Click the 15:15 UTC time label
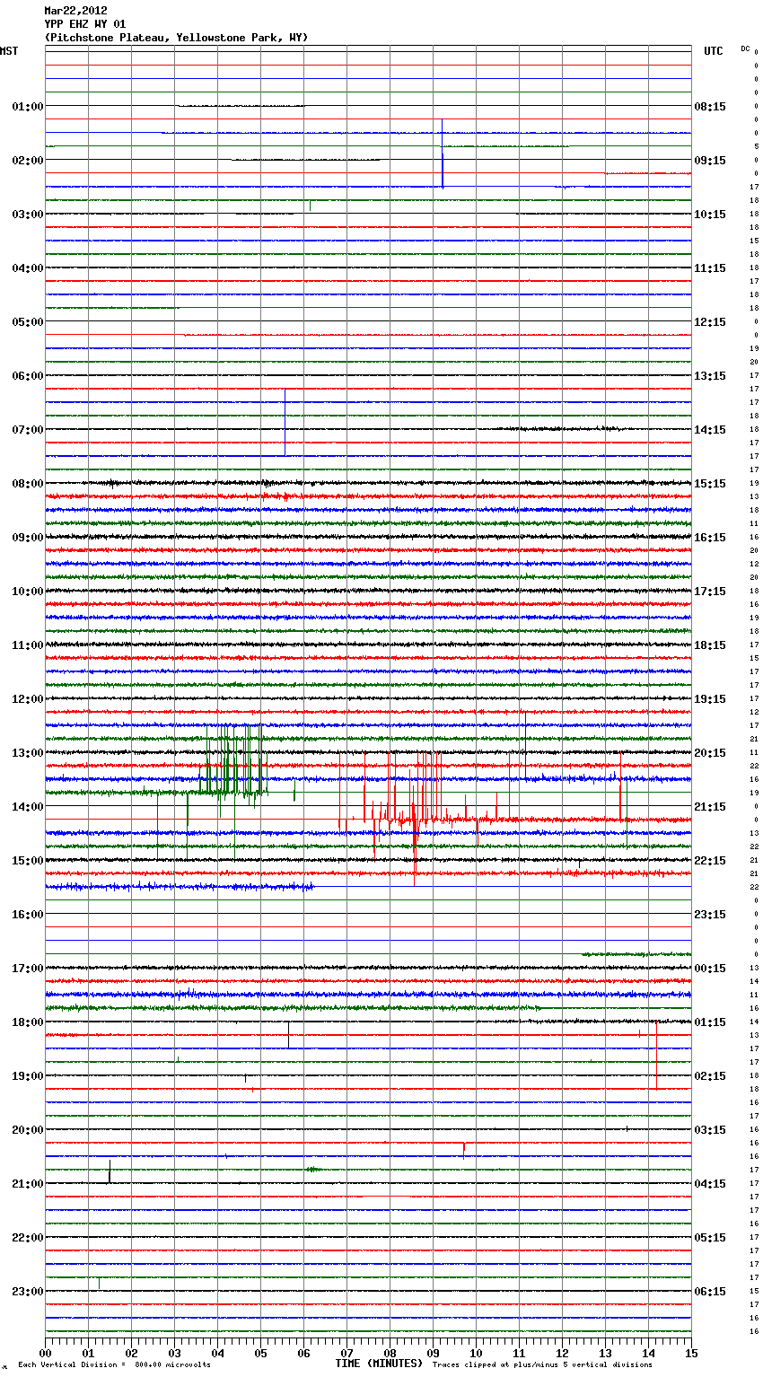Screen dimensions: 763x1377 click(x=710, y=484)
